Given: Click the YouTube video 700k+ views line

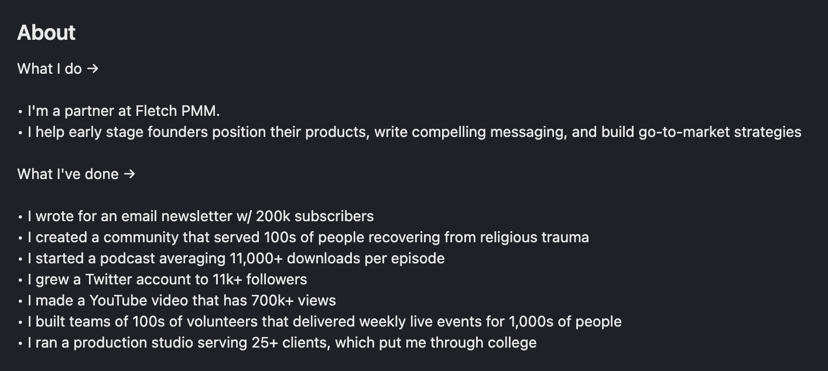Looking at the screenshot, I should click(x=177, y=301).
